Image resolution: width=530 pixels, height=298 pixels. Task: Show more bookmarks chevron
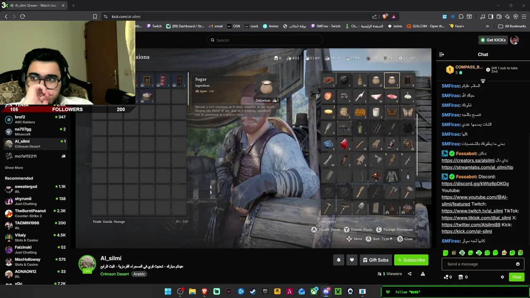pos(487,26)
